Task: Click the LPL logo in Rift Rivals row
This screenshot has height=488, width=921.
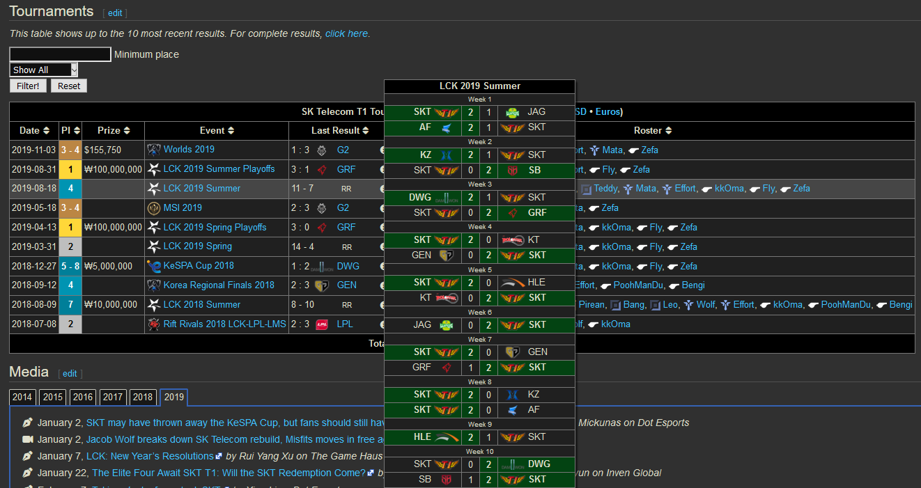Action: [x=322, y=324]
